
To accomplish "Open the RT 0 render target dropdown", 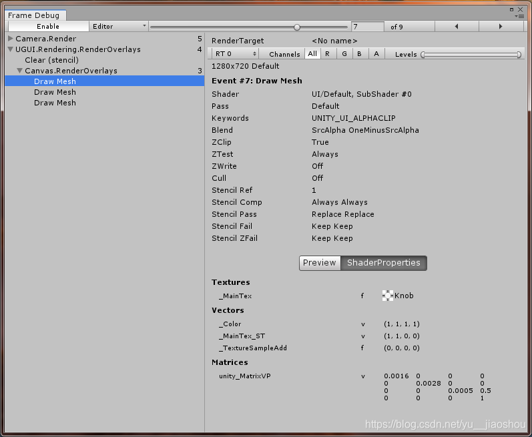I will point(235,53).
